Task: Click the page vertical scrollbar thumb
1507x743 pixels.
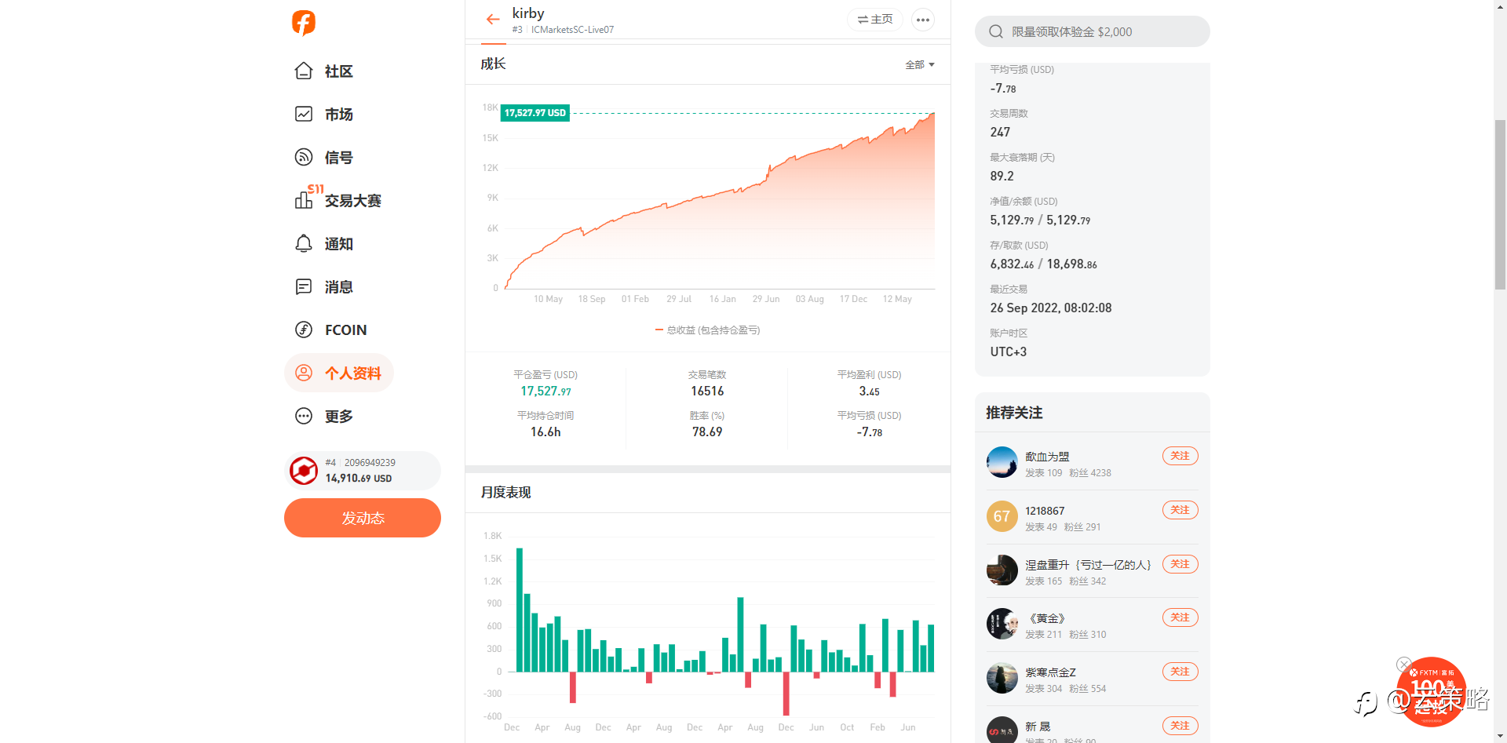Action: tap(1500, 204)
